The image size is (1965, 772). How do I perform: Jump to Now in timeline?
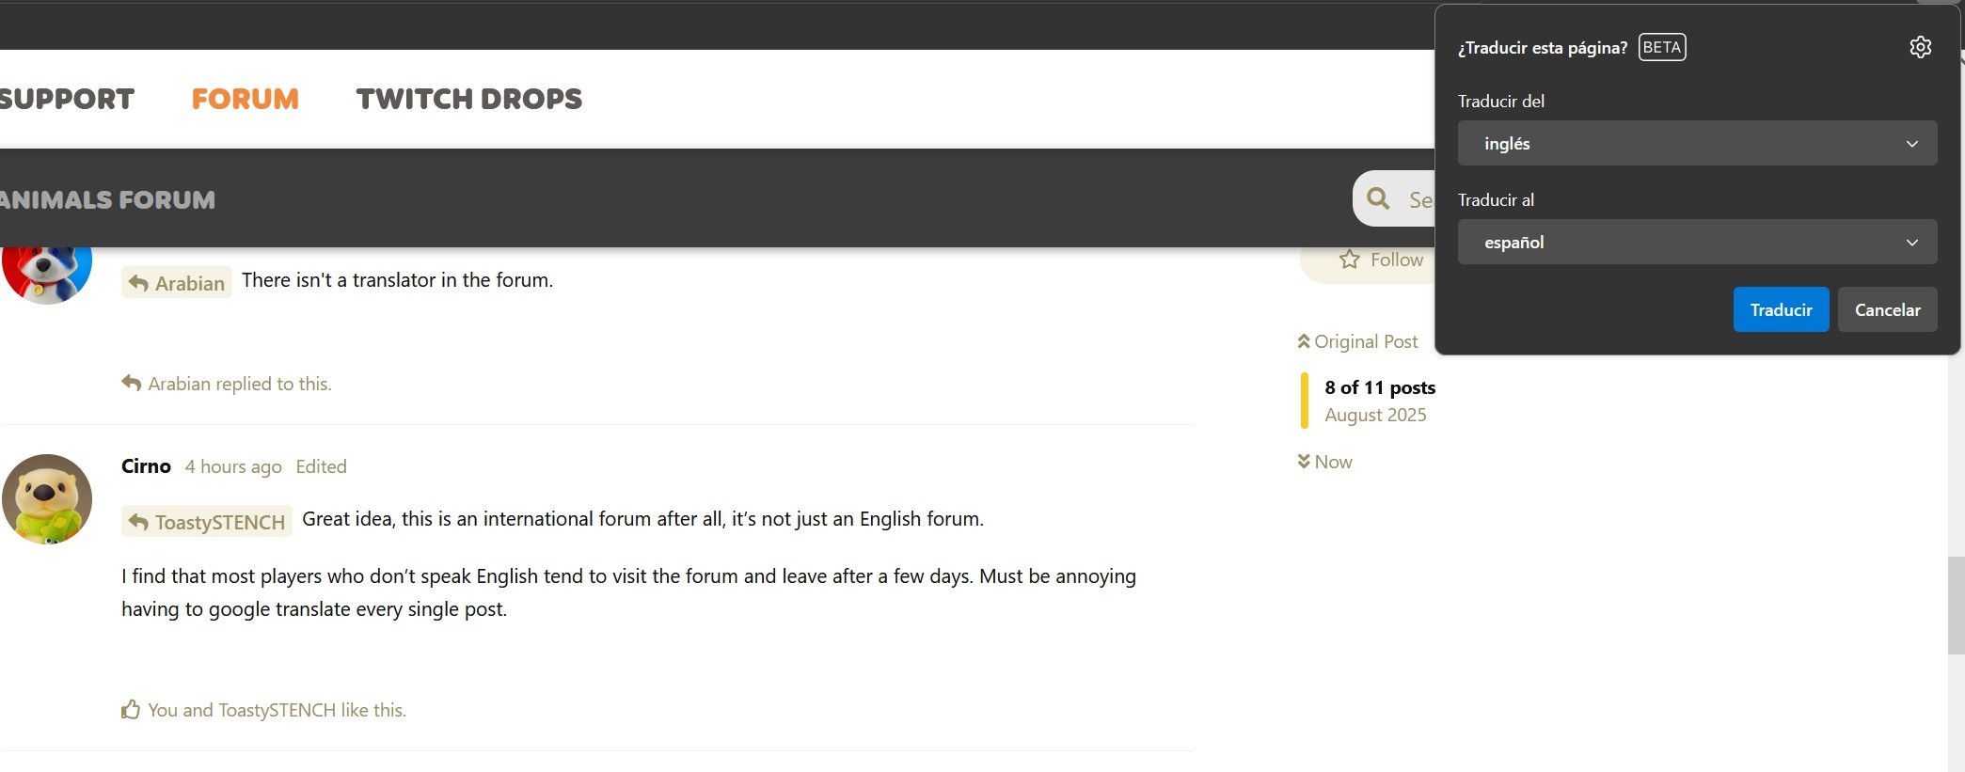tap(1324, 462)
